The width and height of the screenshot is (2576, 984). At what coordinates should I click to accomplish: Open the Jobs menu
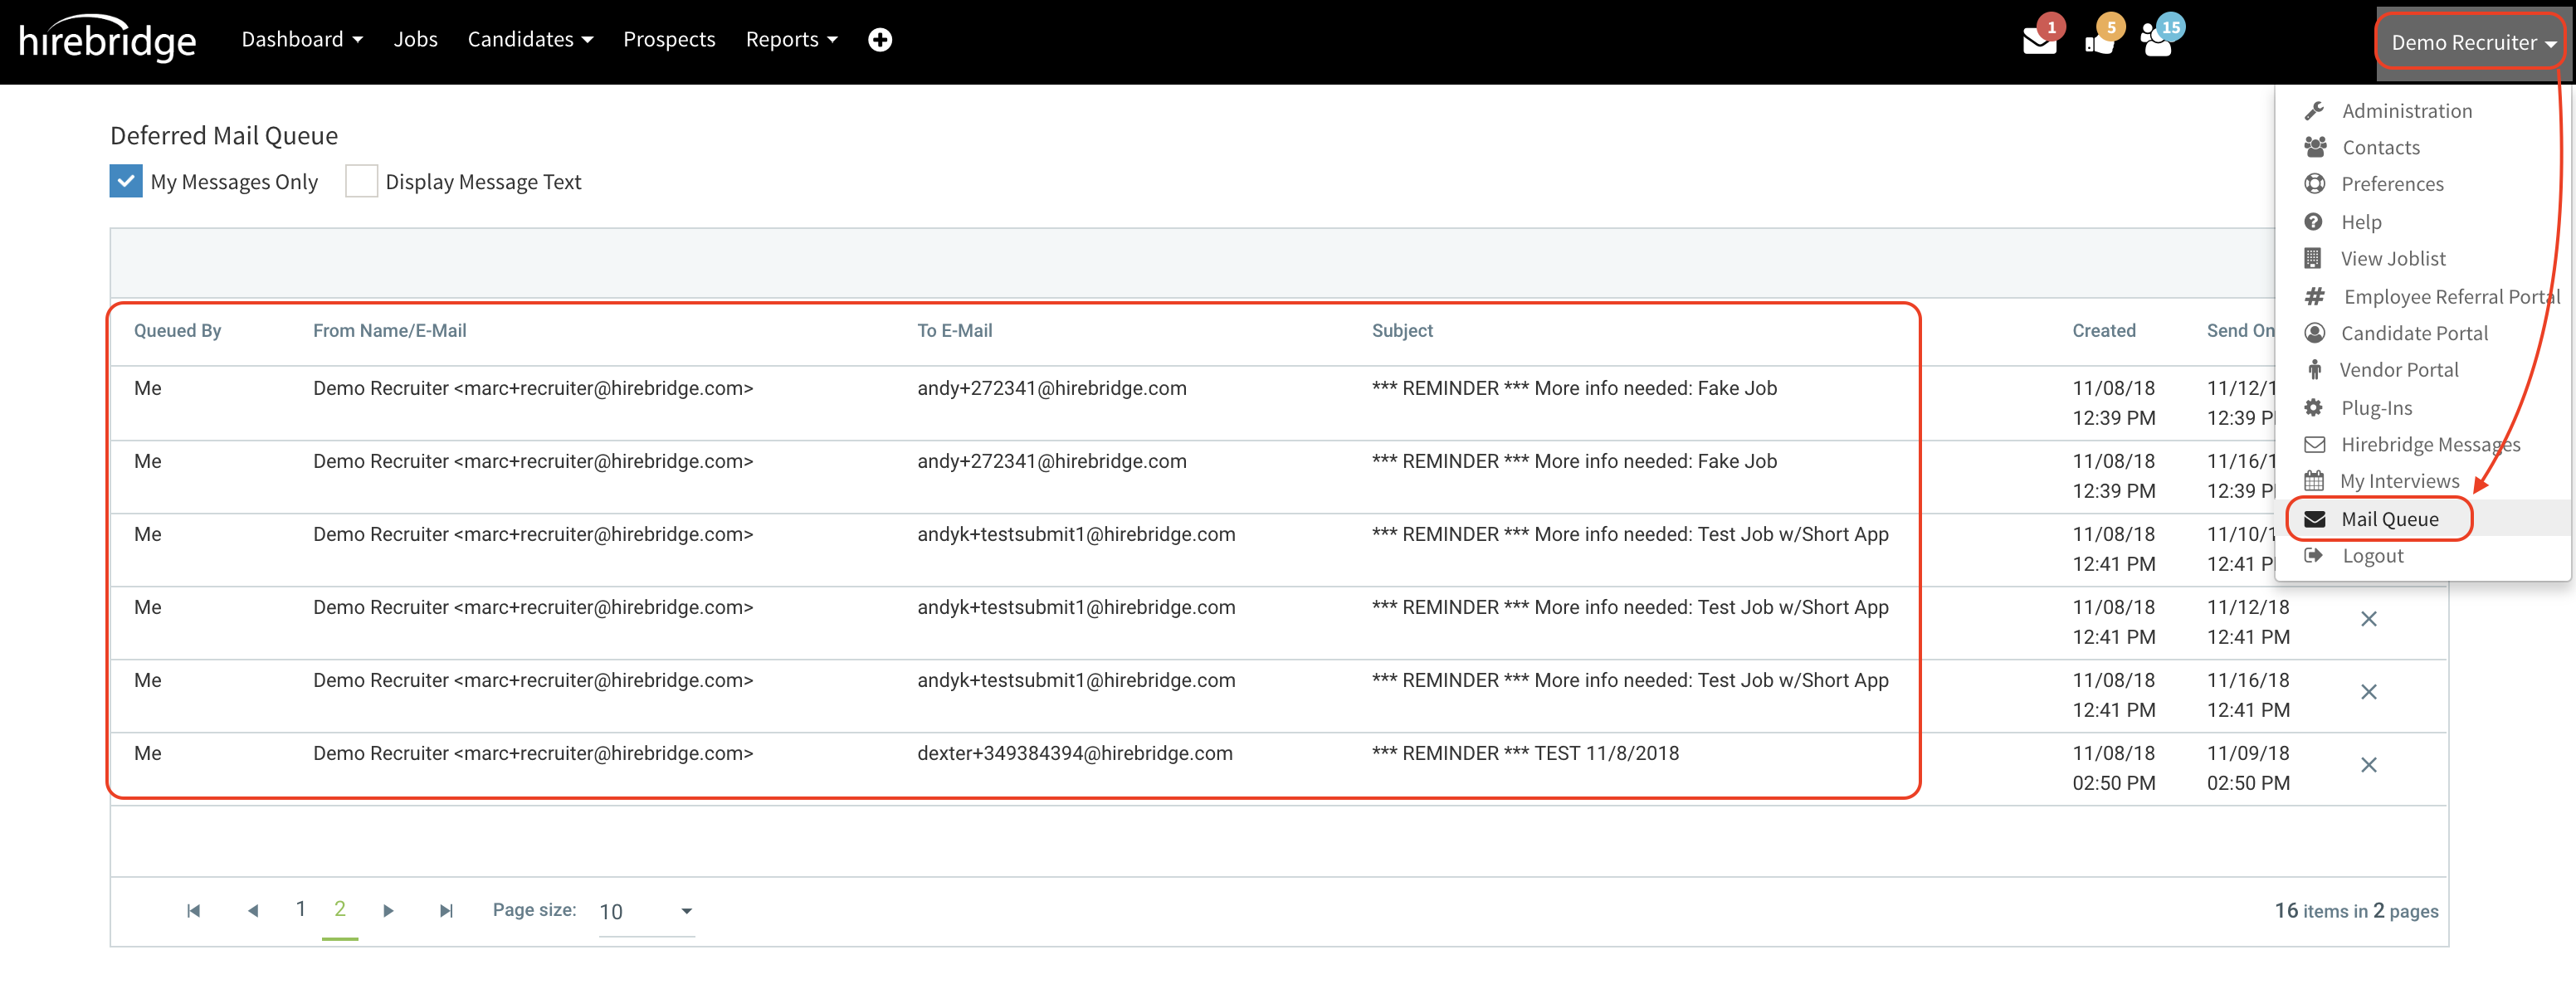(415, 39)
